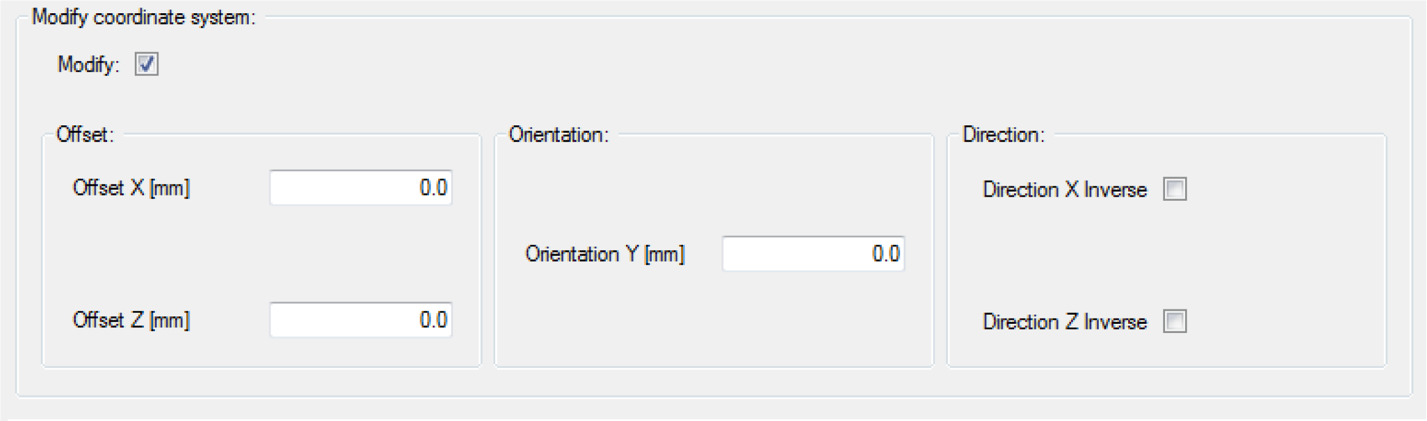This screenshot has height=421, width=1427.
Task: Click empty space between the two Offset fields
Action: click(x=259, y=254)
